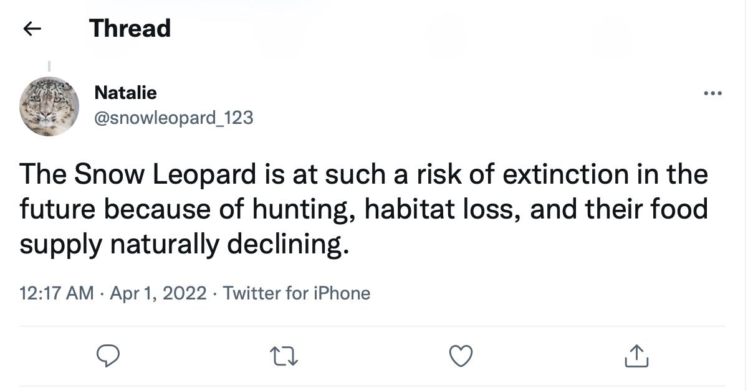
Task: Click the phrase 'habitat loss' in tweet
Action: tap(442, 209)
